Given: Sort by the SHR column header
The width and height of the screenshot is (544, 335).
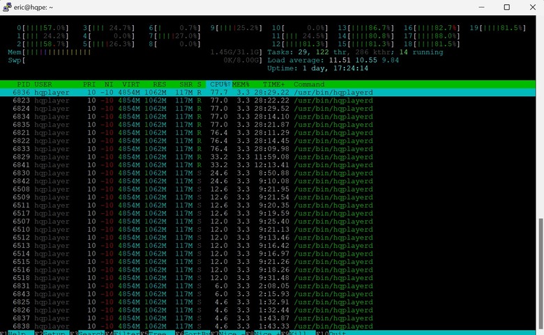Looking at the screenshot, I should (x=186, y=84).
